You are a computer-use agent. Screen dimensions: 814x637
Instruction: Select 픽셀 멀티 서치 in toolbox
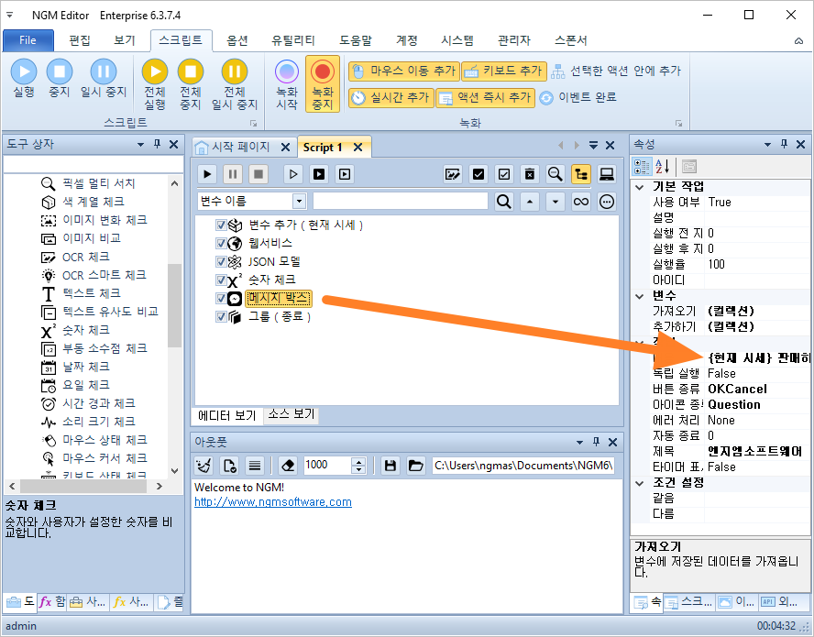tap(99, 183)
